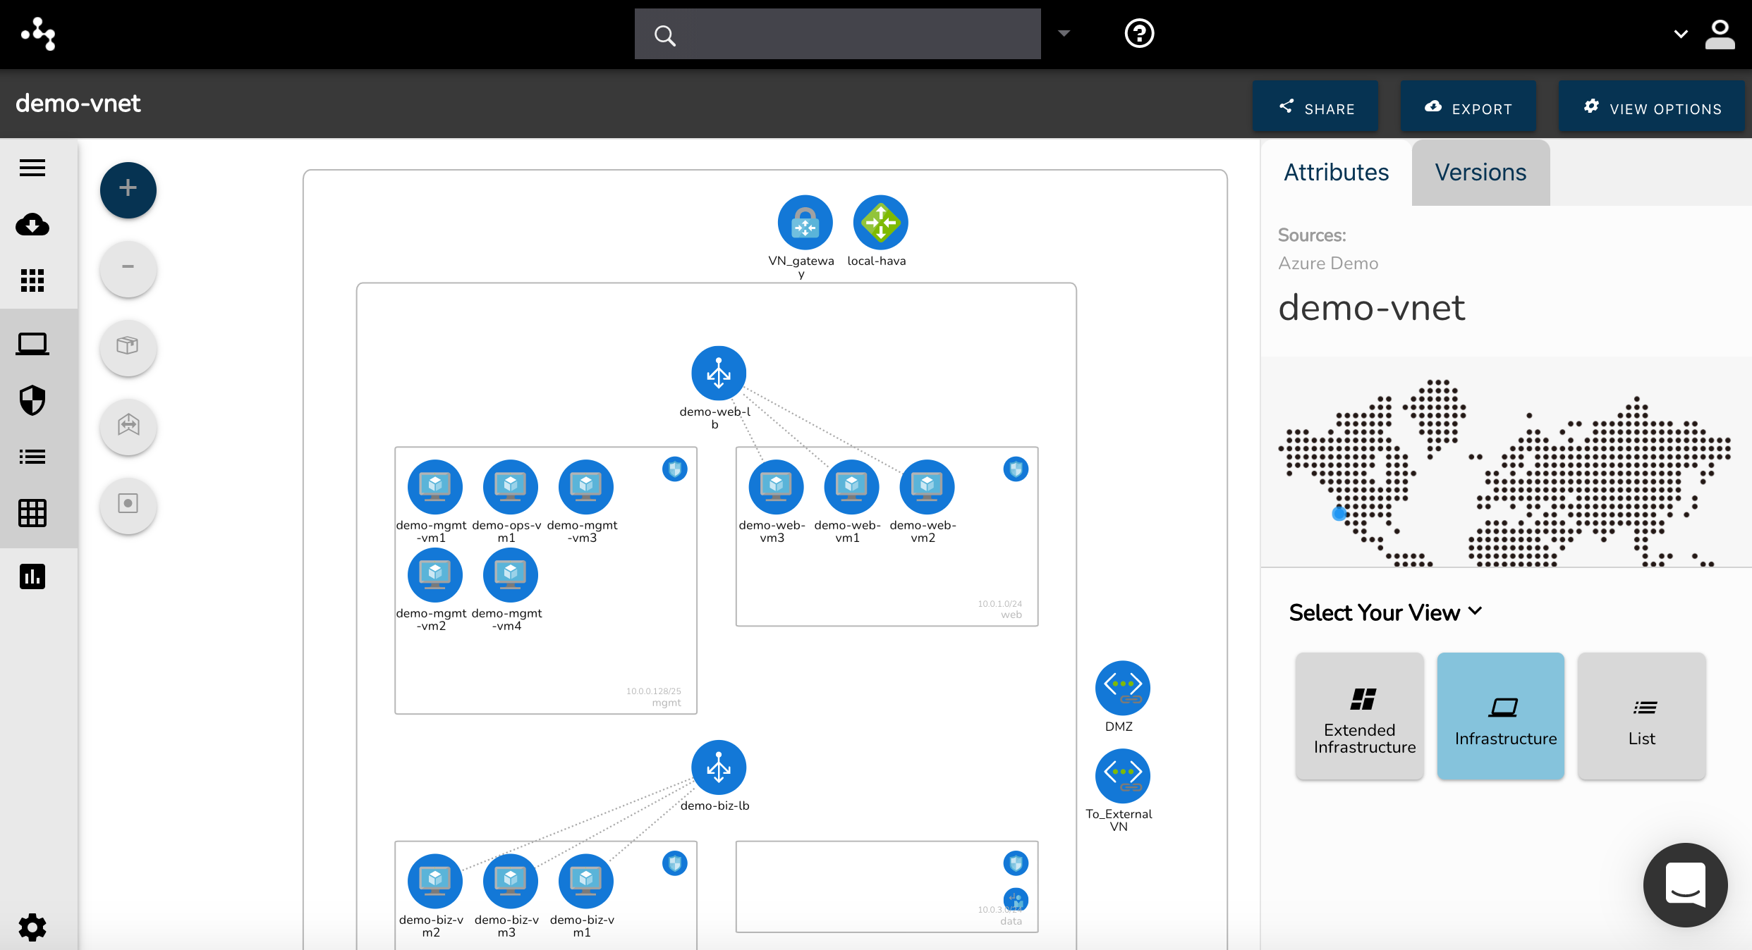Viewport: 1752px width, 950px height.
Task: Open the hamburger menu in sidebar
Action: (x=32, y=168)
